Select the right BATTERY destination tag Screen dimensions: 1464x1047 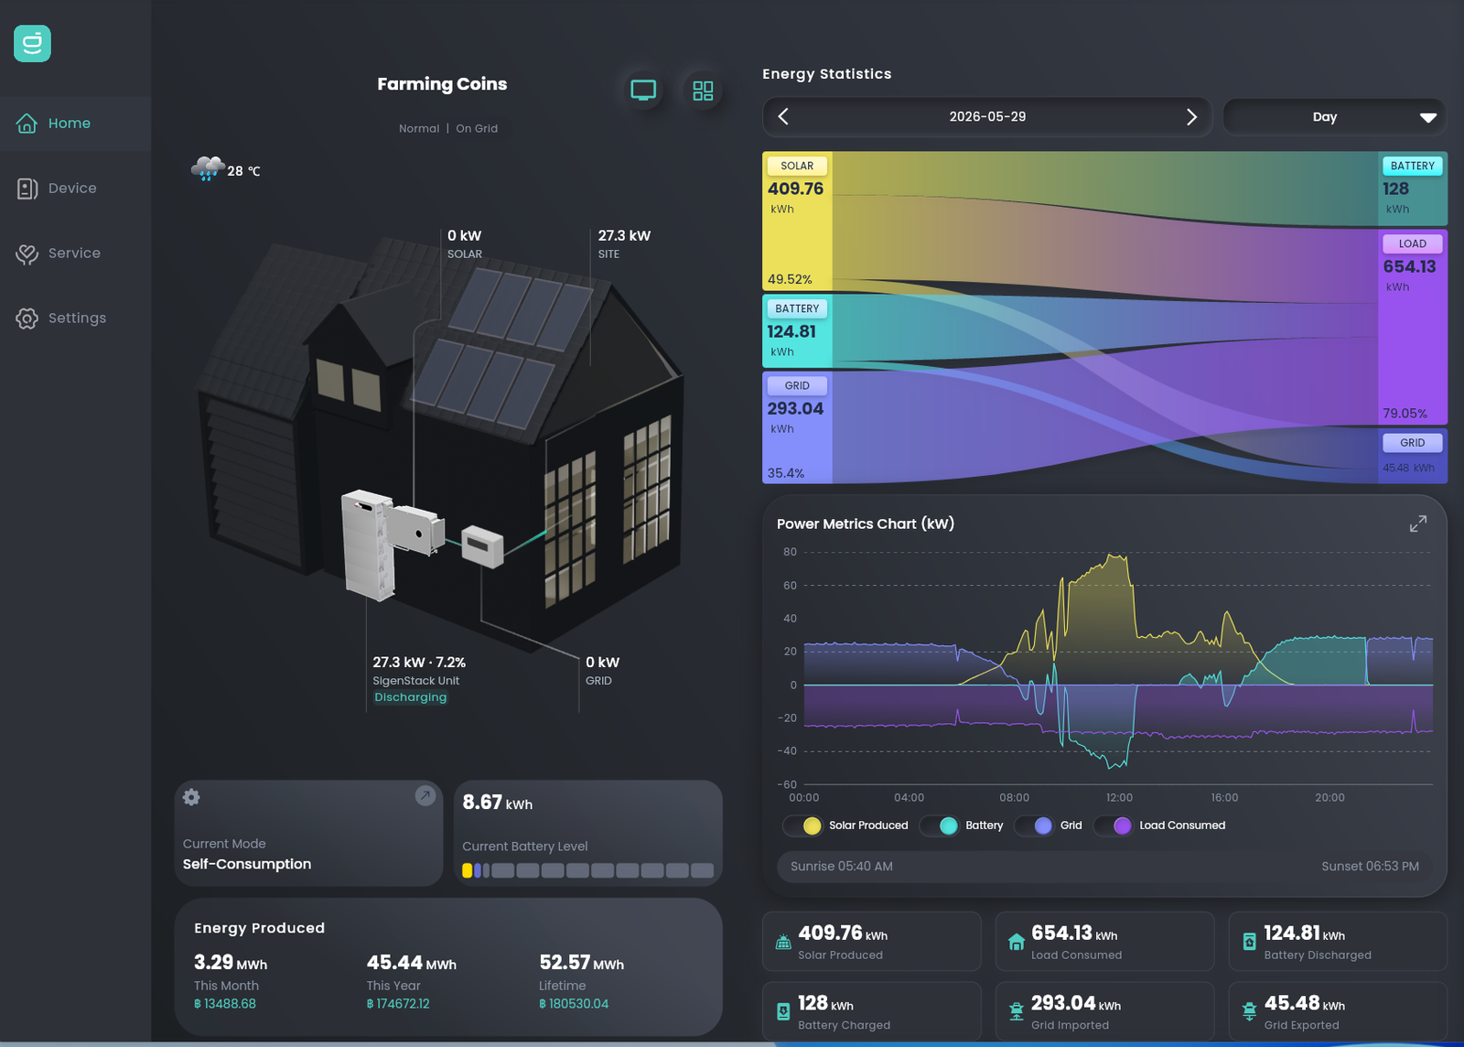[1413, 166]
